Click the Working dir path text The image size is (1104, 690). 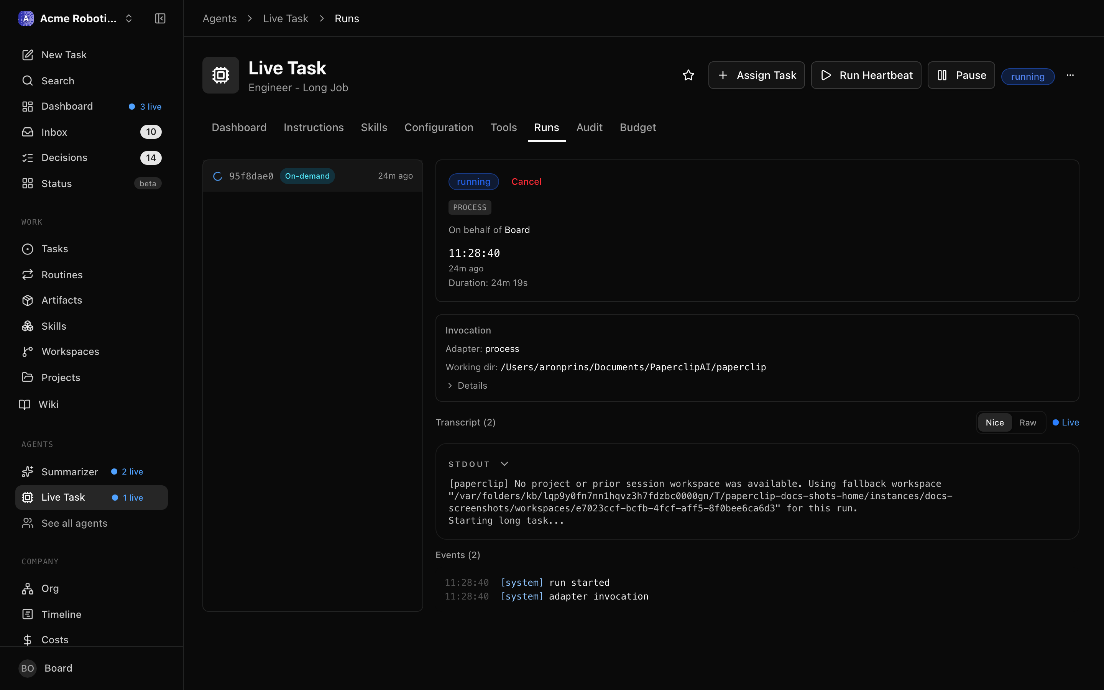633,367
